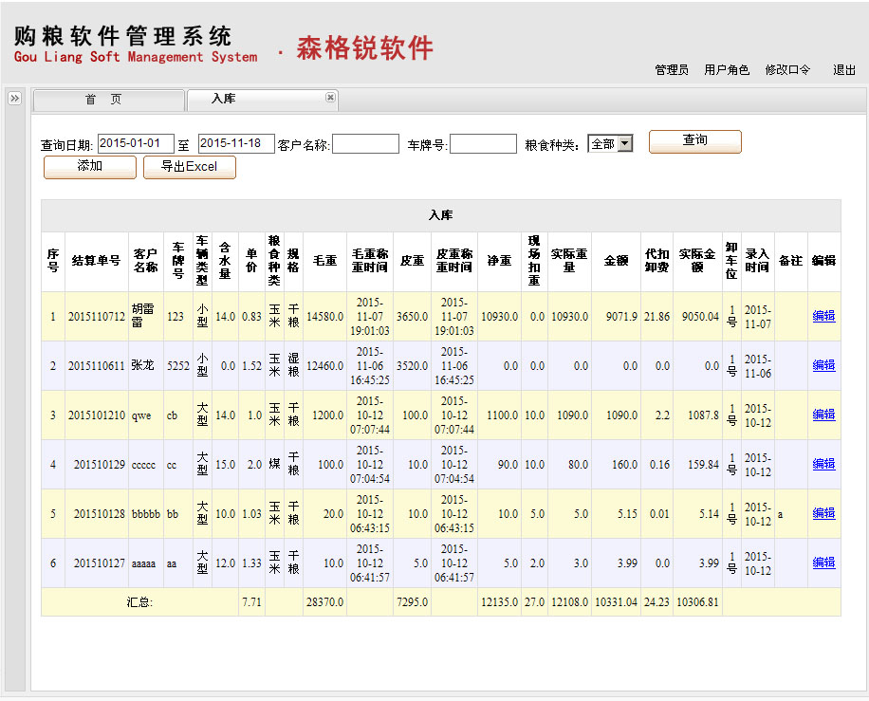Open 用户角色 in the top menu
Viewport: 869px width, 701px height.
tap(727, 70)
